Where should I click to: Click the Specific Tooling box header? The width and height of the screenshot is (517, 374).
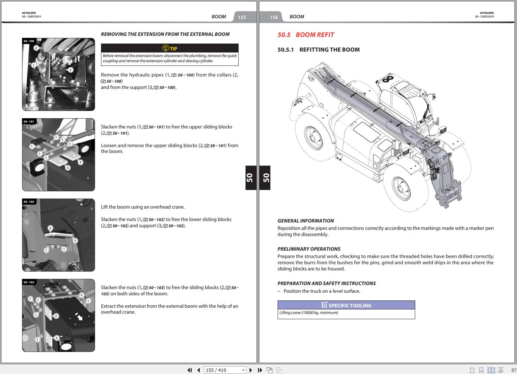tap(346, 305)
